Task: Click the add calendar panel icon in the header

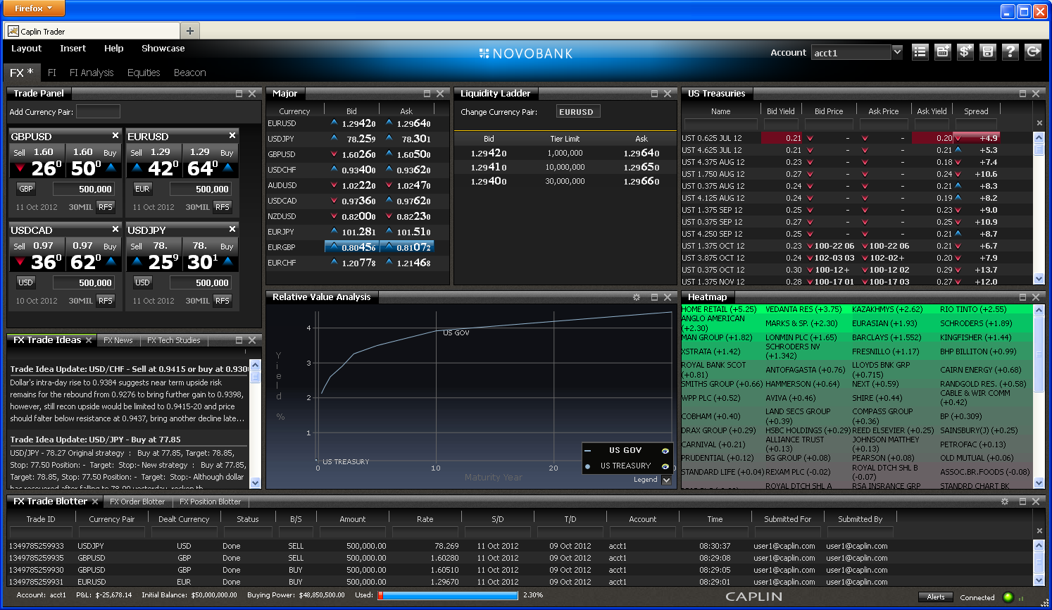Action: click(943, 51)
